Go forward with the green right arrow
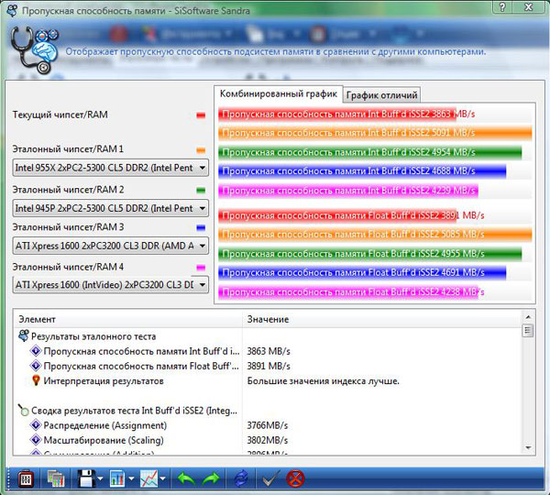 tap(211, 478)
